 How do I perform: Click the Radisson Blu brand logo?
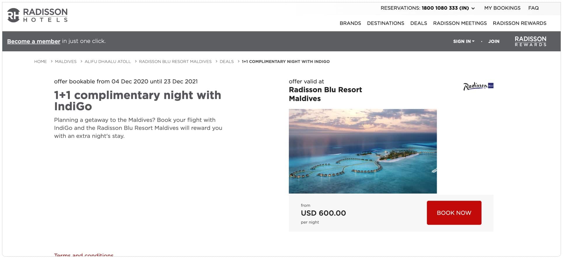click(x=478, y=85)
